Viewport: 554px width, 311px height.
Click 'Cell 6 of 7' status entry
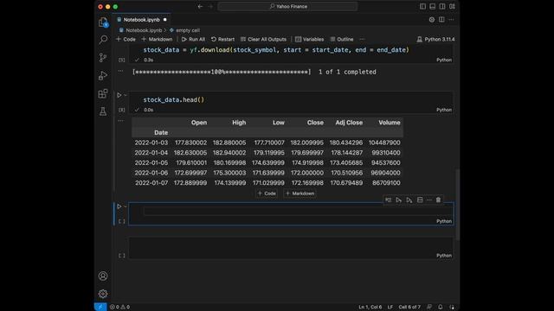click(x=409, y=307)
